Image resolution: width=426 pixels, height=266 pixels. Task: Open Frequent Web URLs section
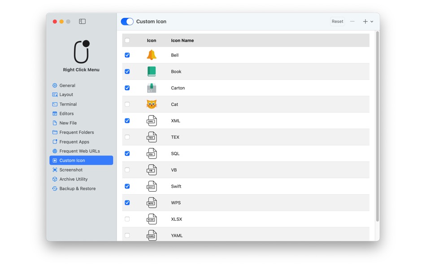tap(81, 151)
